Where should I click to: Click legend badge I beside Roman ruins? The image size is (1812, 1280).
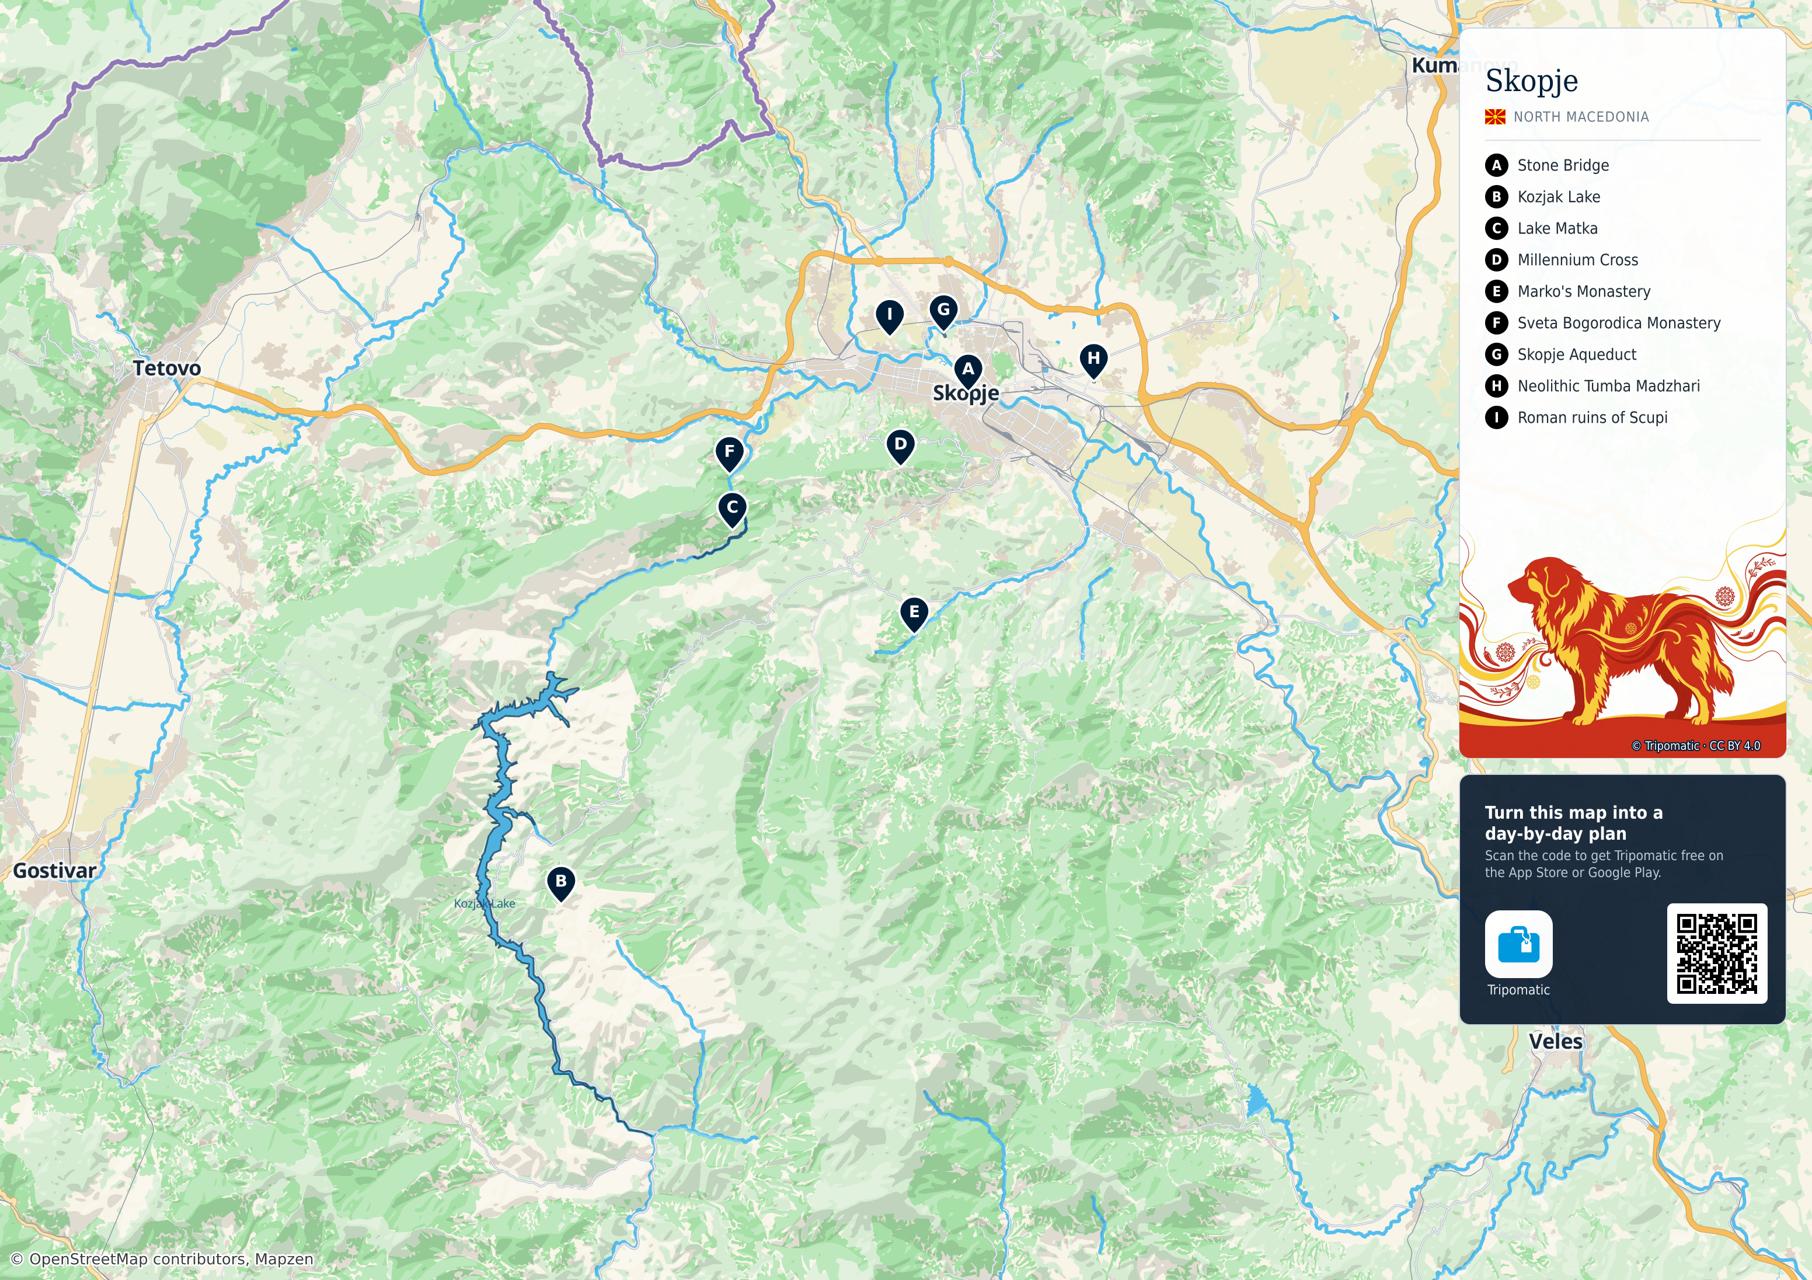pyautogui.click(x=1496, y=418)
